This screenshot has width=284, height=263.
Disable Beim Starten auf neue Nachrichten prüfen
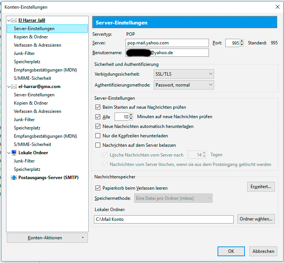tap(98, 107)
